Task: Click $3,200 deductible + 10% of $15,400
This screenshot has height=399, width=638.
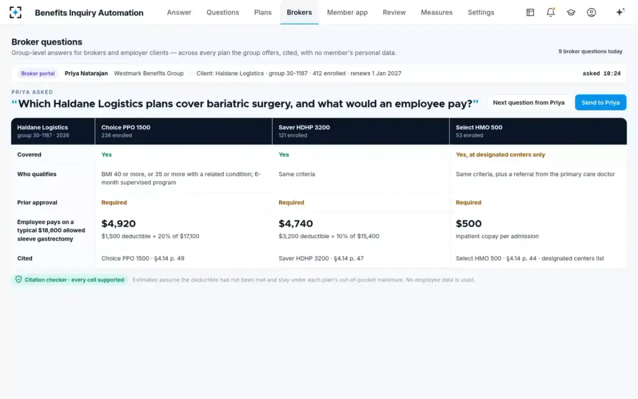Action: coord(329,236)
